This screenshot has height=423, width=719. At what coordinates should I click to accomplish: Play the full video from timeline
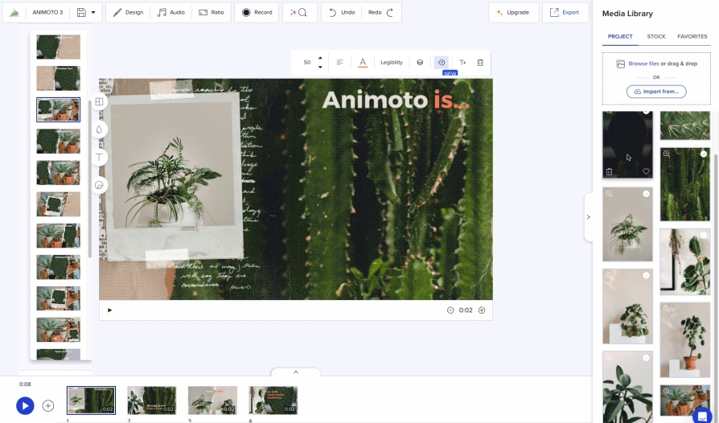click(25, 405)
